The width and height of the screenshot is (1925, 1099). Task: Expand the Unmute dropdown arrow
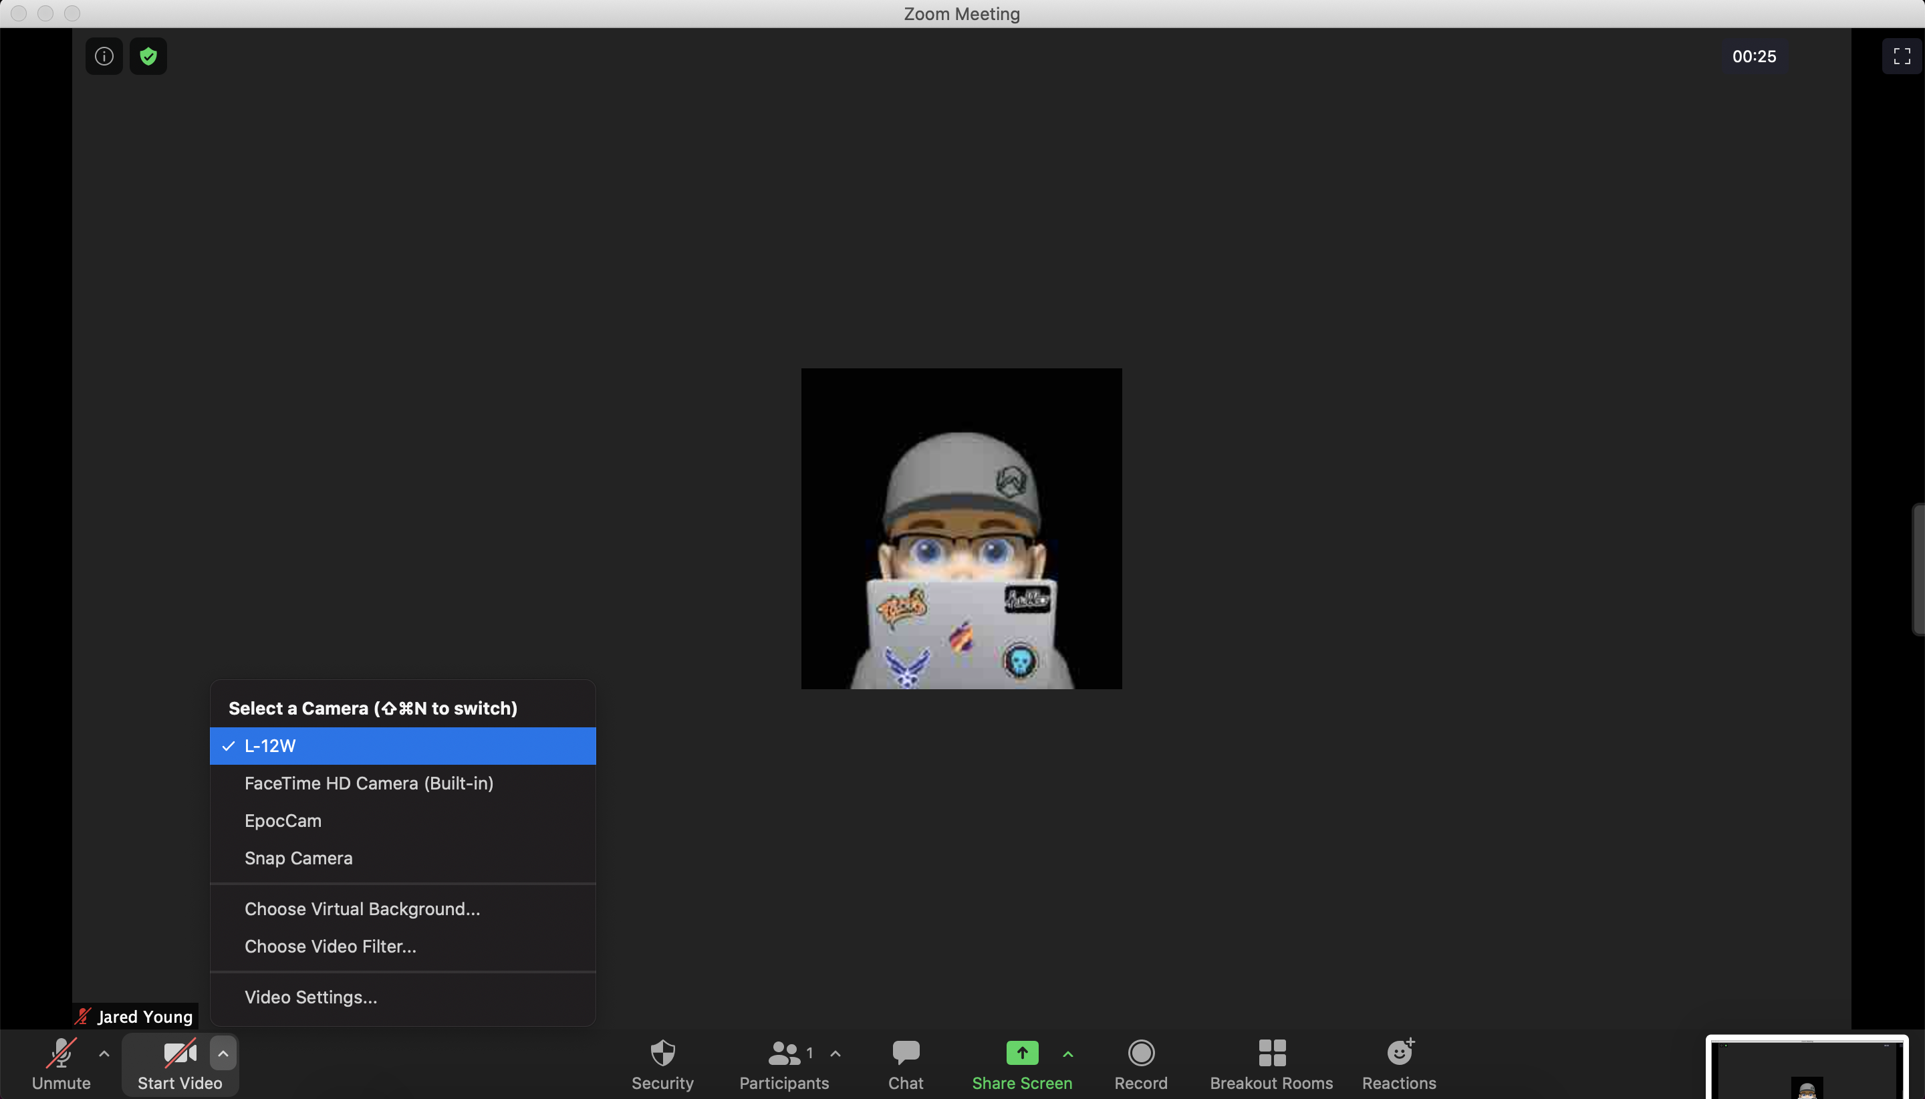[104, 1054]
